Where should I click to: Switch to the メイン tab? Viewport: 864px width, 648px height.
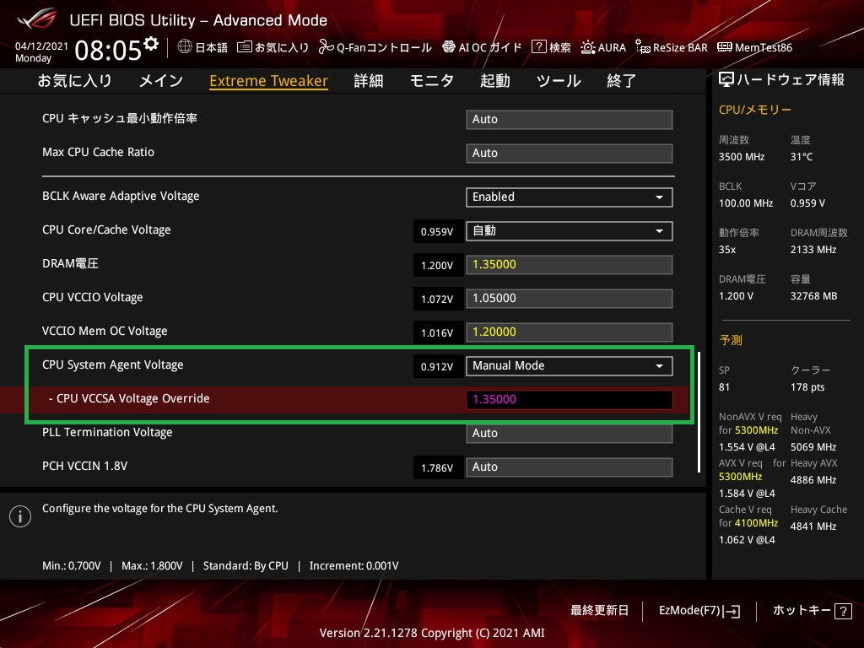(x=161, y=81)
